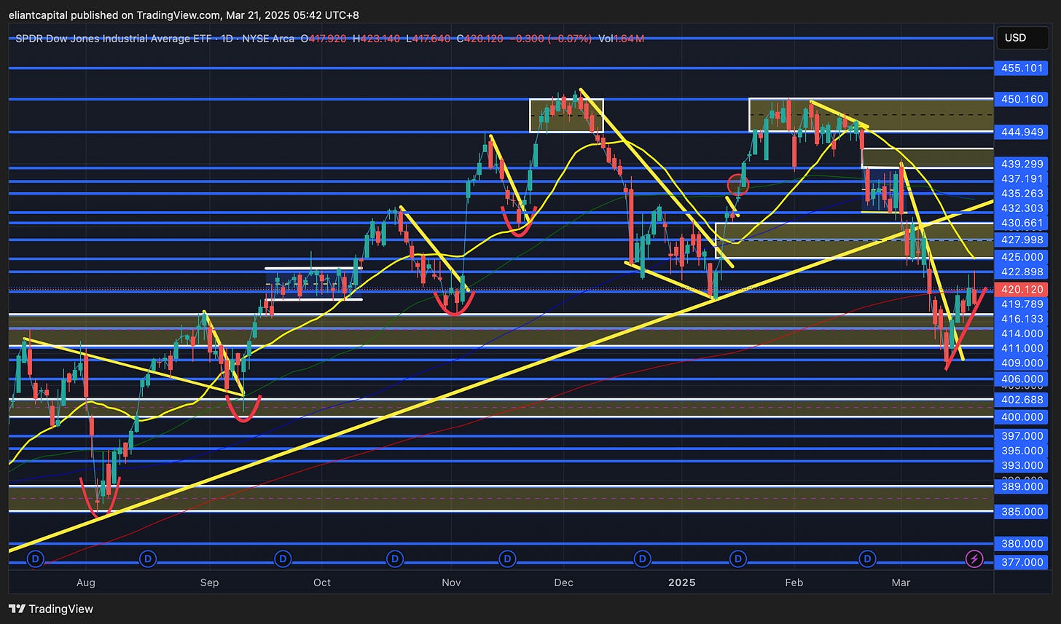Select the 432.303 price level label
1061x624 pixels.
point(1023,208)
